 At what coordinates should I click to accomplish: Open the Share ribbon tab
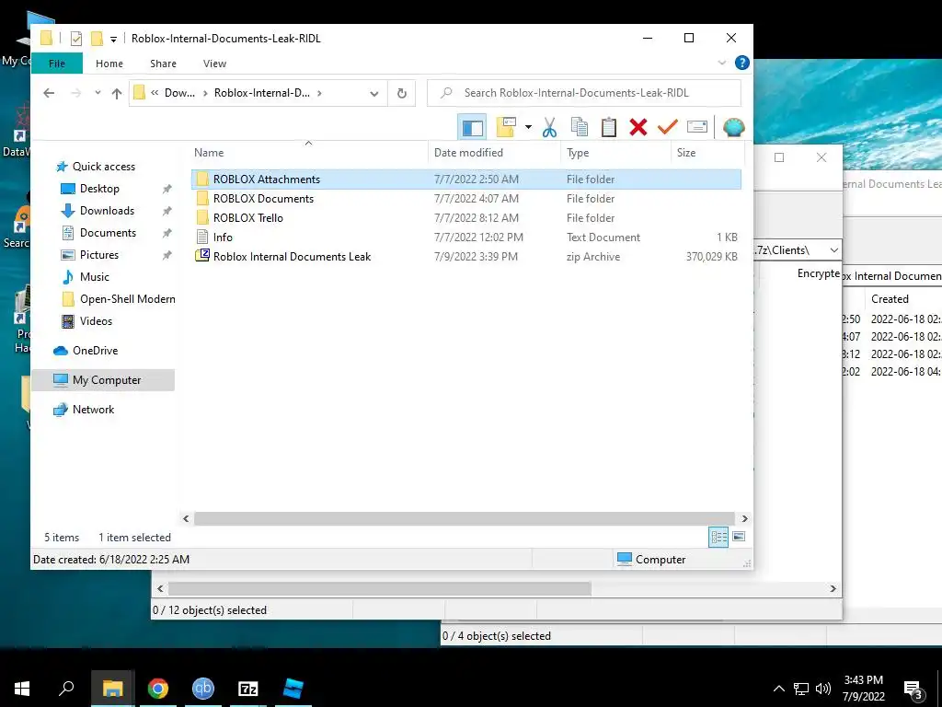[164, 64]
